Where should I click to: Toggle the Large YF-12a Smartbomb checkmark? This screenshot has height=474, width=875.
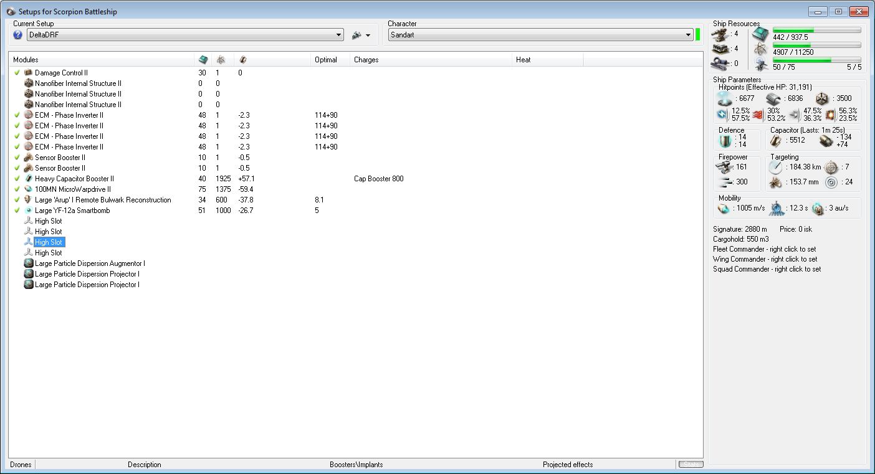pyautogui.click(x=17, y=211)
